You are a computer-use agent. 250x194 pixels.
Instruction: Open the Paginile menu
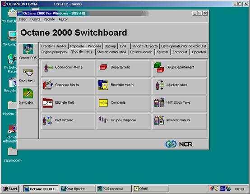[49, 19]
